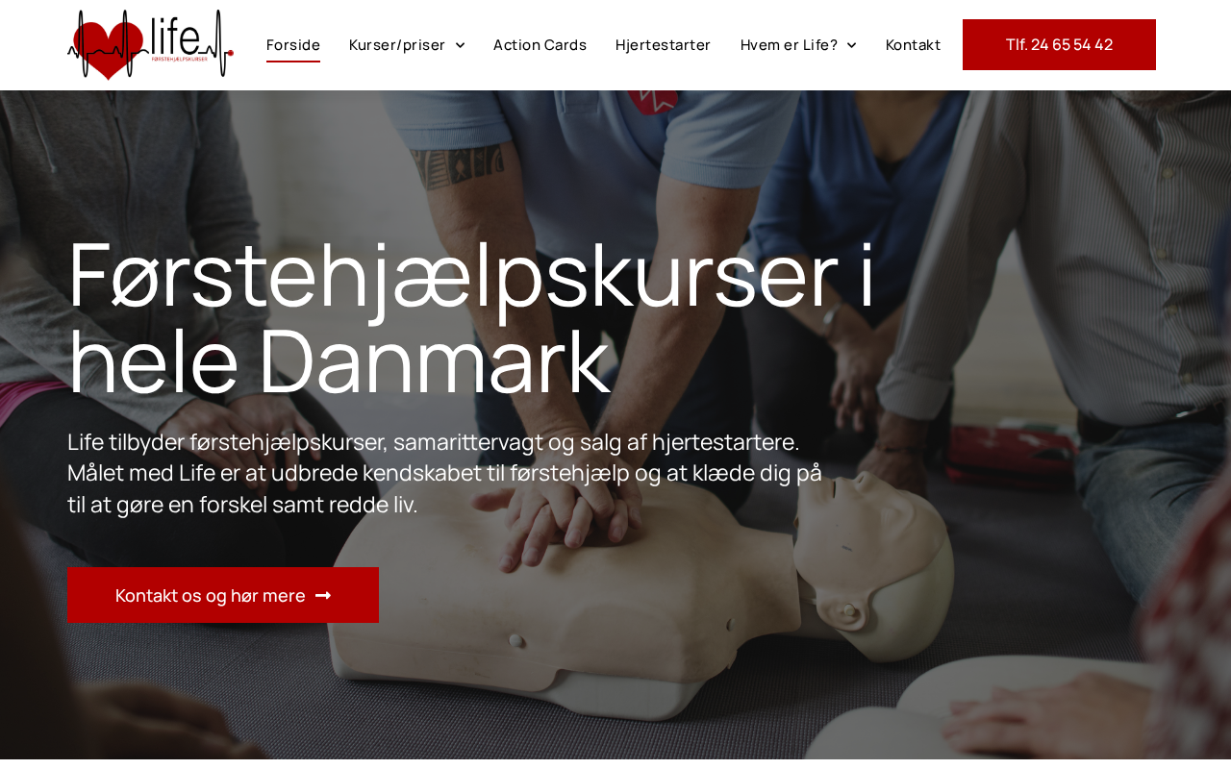Click the paragraph about samarittervagt and hjertestartere
The height and width of the screenshot is (769, 1231).
445,473
